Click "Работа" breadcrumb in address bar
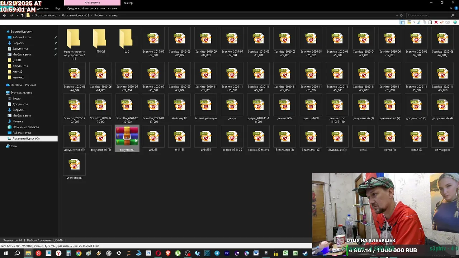 pos(99,15)
